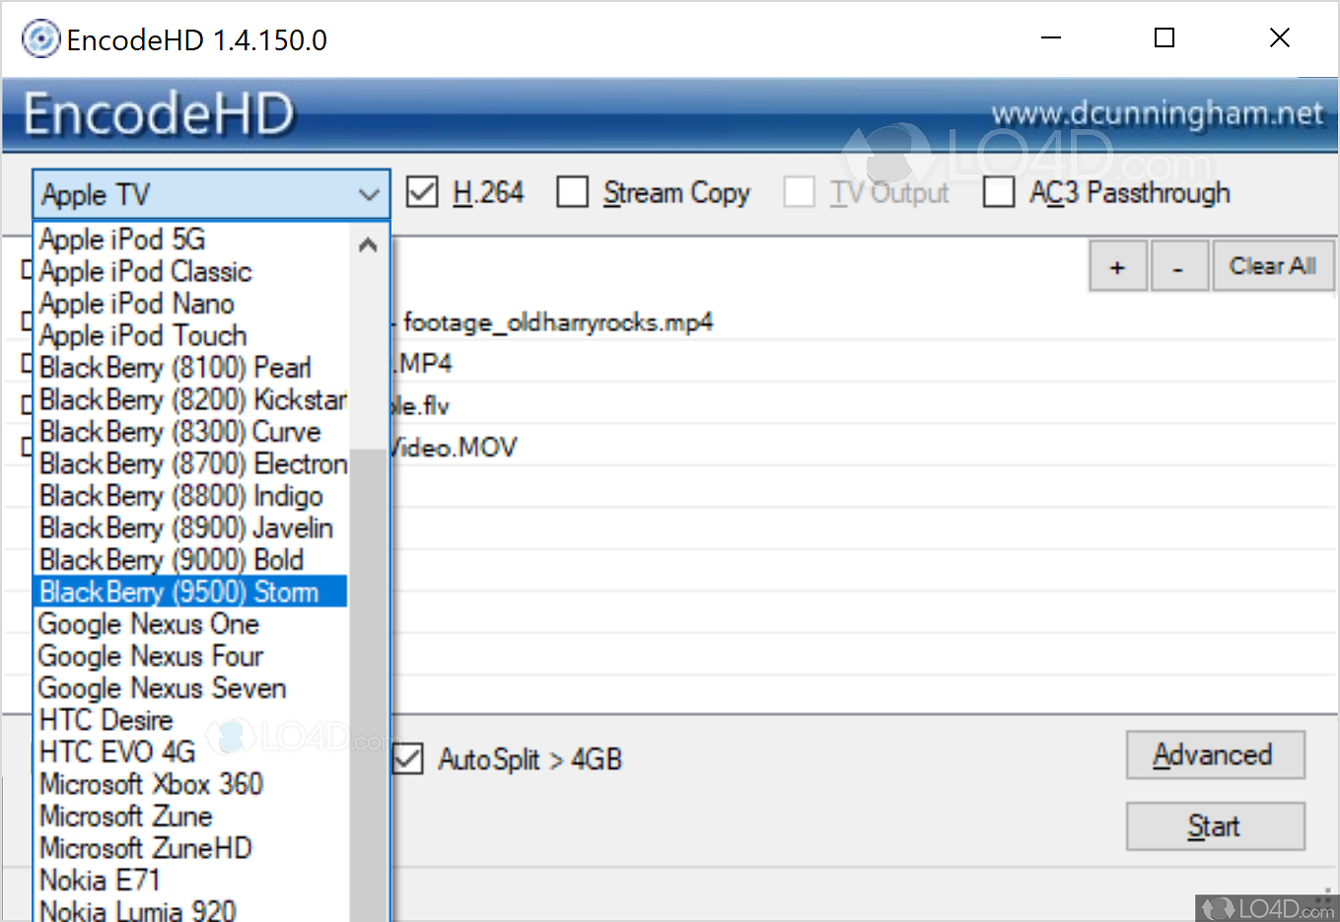Choose Google Nexus Seven as target device

coord(162,687)
